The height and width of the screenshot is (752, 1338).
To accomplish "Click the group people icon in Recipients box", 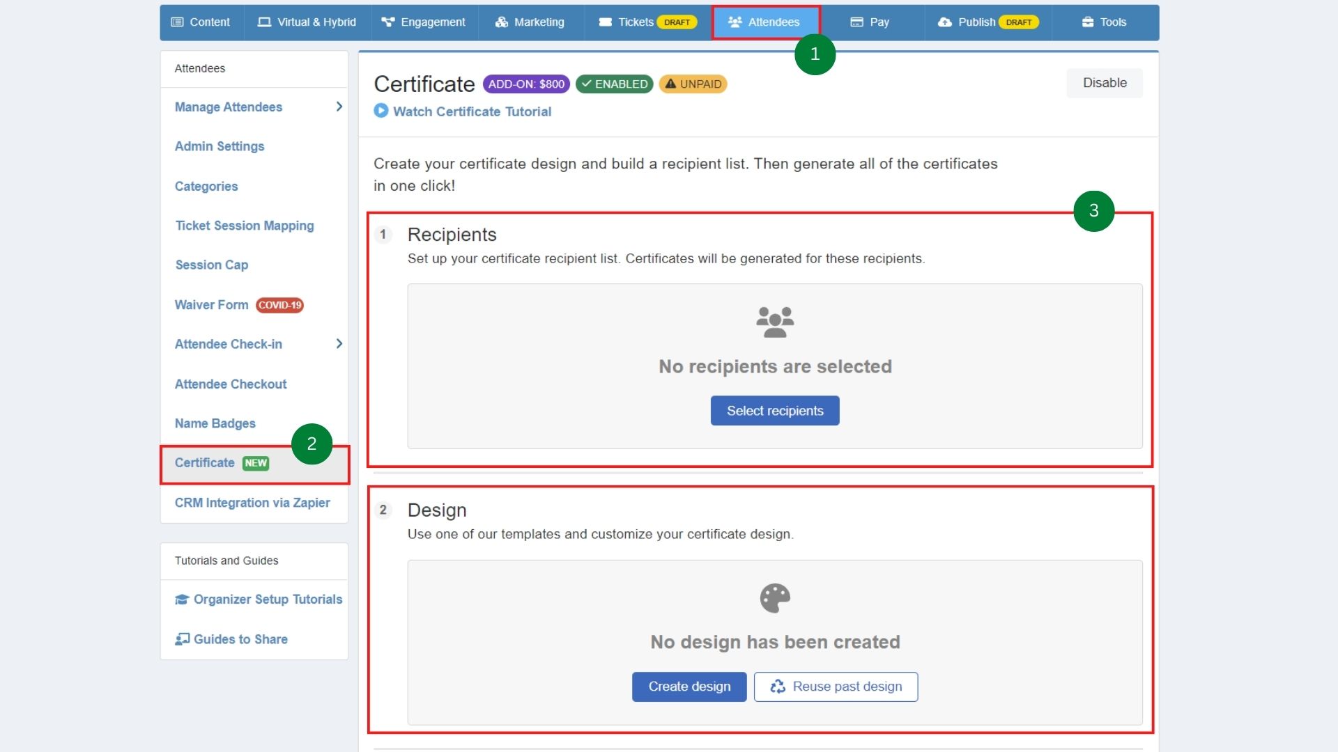I will click(774, 322).
